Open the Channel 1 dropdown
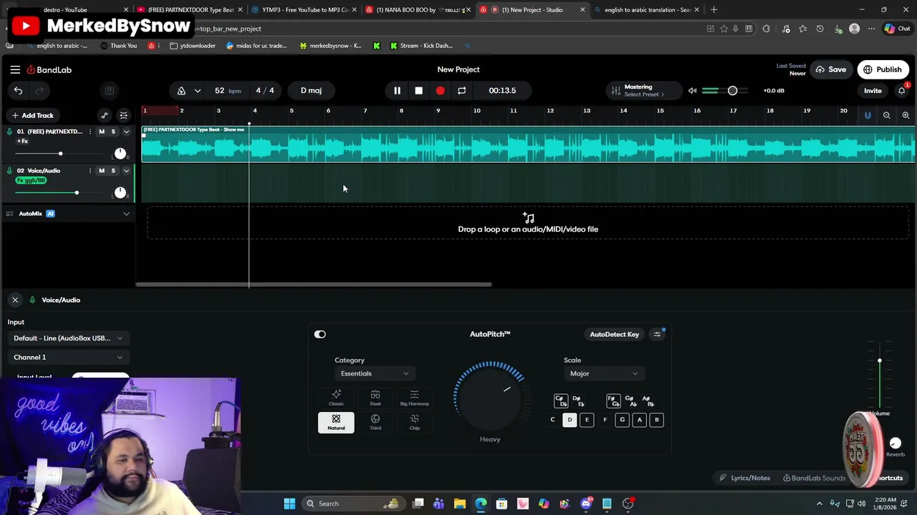917x515 pixels. [x=68, y=358]
